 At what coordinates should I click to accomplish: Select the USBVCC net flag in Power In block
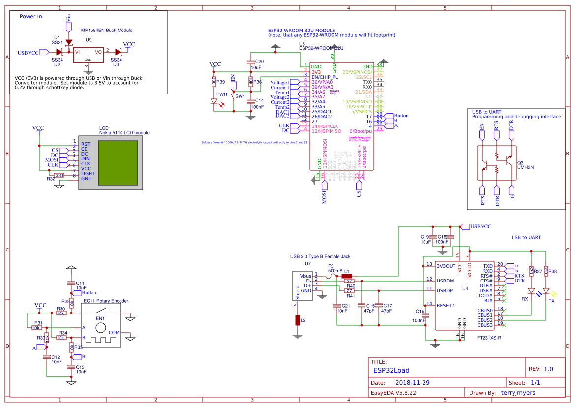[x=44, y=53]
